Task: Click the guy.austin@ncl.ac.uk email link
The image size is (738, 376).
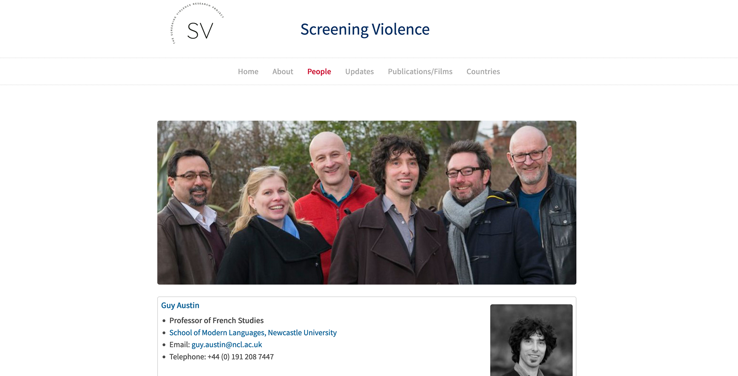Action: tap(227, 344)
